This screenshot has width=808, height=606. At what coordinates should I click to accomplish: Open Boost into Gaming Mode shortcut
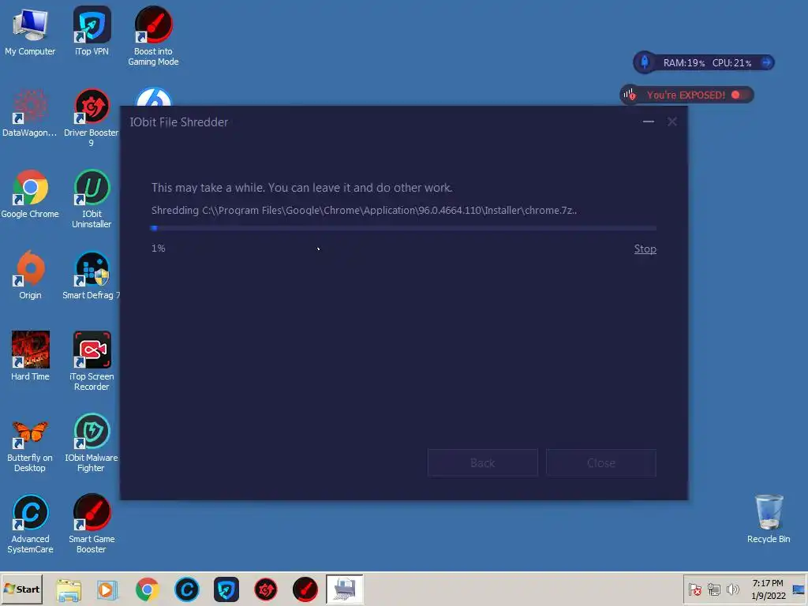(153, 36)
